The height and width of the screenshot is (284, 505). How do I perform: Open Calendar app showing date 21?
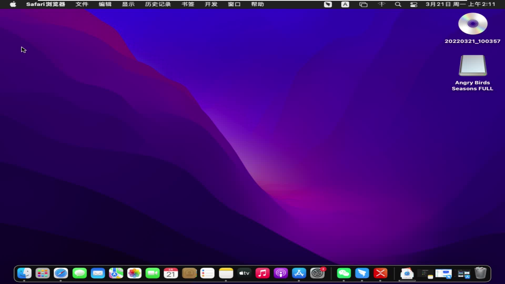(171, 273)
